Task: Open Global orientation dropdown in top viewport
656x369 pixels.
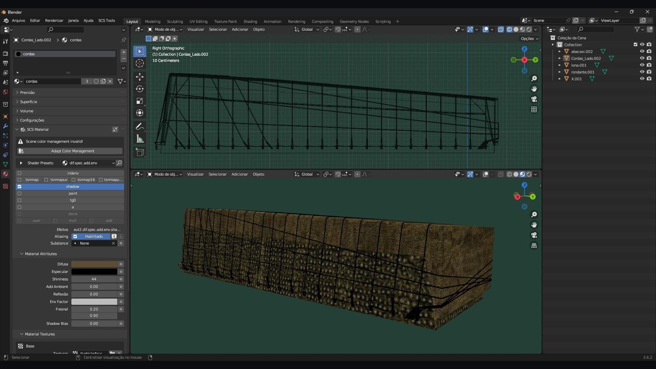Action: pos(307,29)
